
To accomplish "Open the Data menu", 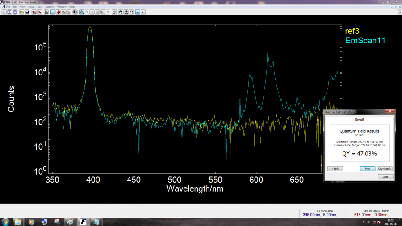I will click(40, 7).
